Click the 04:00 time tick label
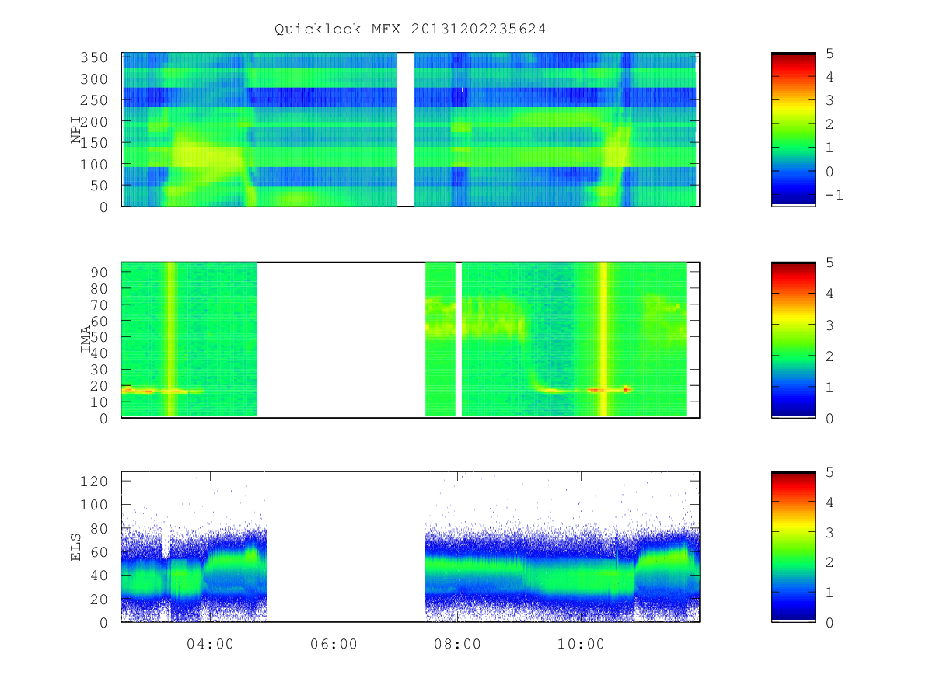The height and width of the screenshot is (699, 933). (x=211, y=645)
